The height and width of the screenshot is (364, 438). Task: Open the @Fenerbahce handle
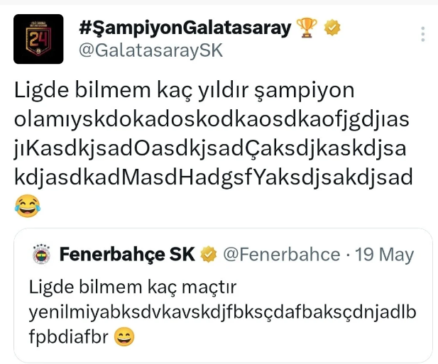[282, 254]
